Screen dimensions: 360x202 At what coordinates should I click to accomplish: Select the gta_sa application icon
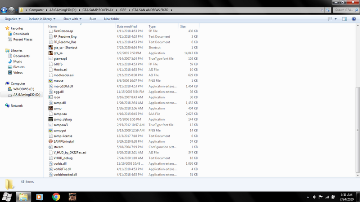point(50,53)
